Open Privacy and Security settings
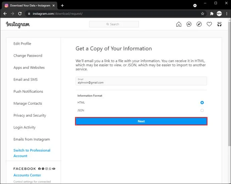The image size is (231, 184). pyautogui.click(x=29, y=115)
